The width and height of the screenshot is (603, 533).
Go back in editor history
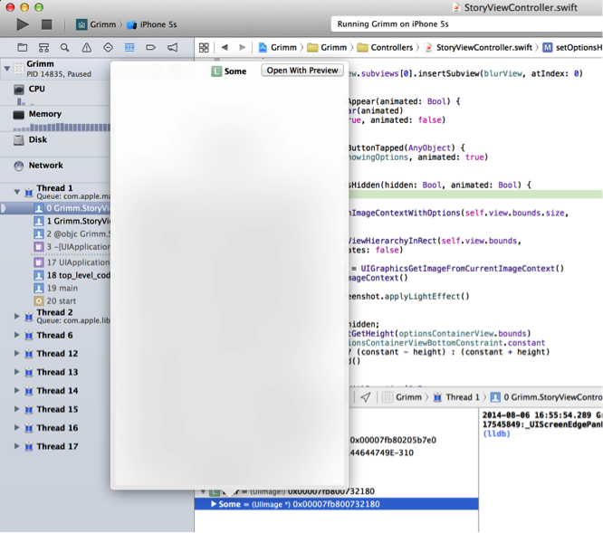[225, 47]
